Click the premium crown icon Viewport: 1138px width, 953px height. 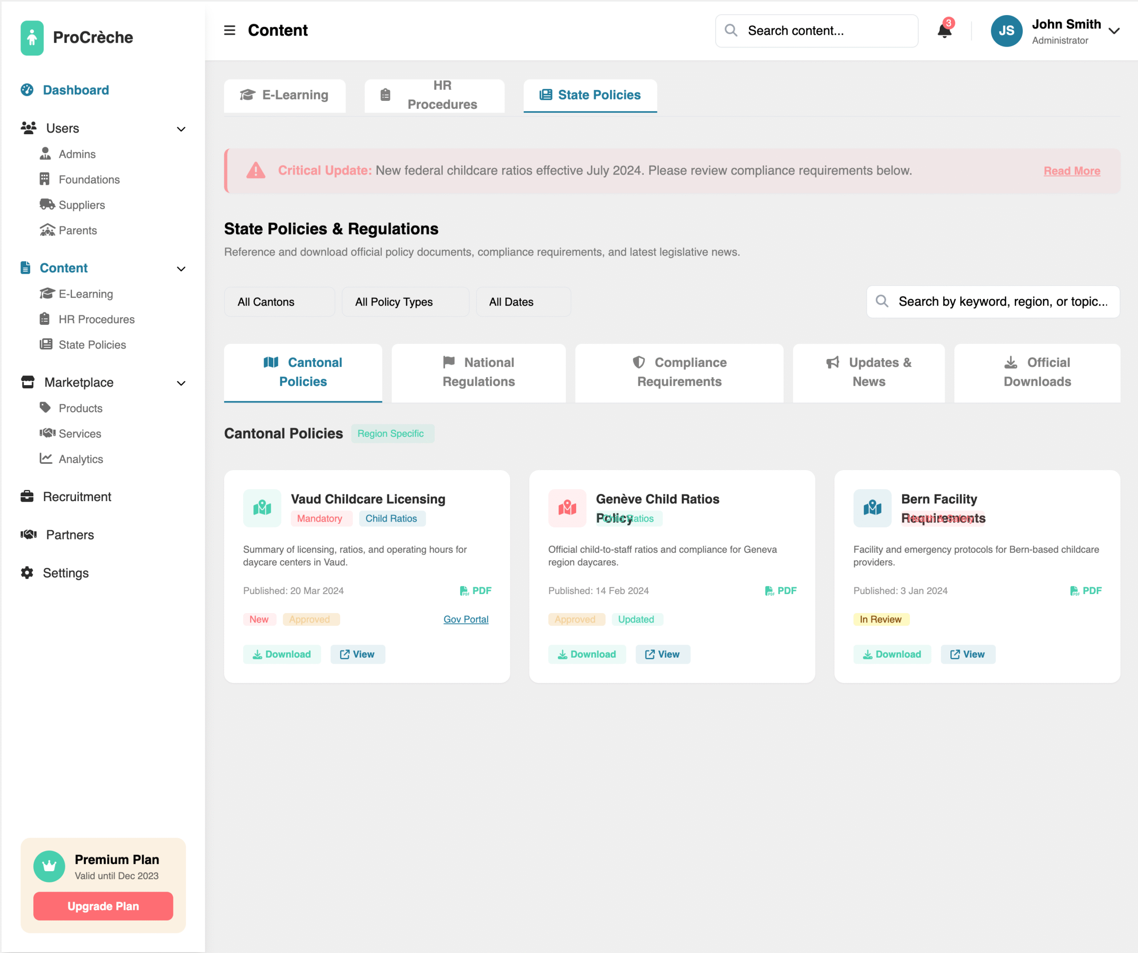(49, 866)
